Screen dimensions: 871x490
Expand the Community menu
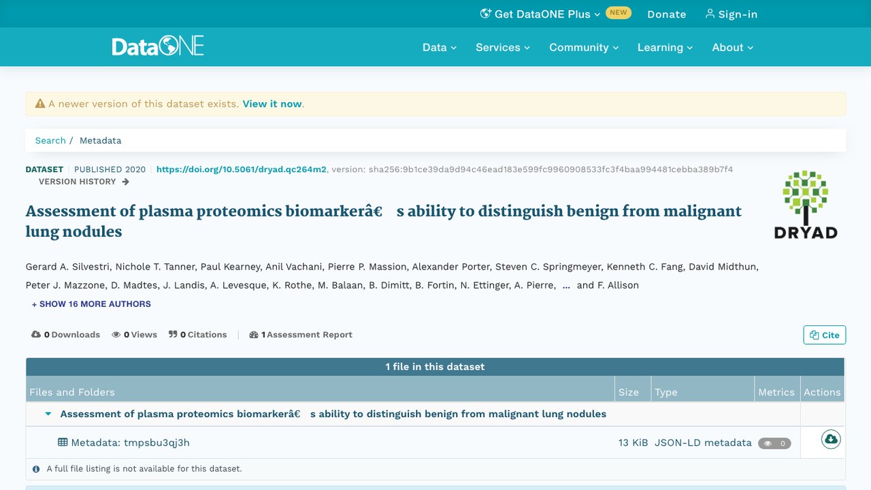(x=584, y=48)
